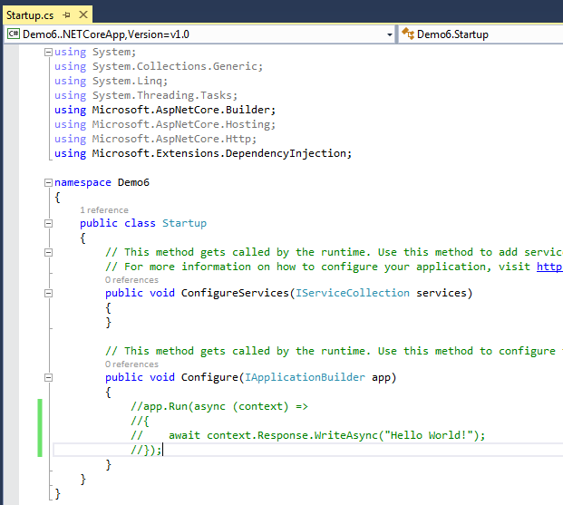
Task: Collapse the Startup class outline
Action: (47, 223)
